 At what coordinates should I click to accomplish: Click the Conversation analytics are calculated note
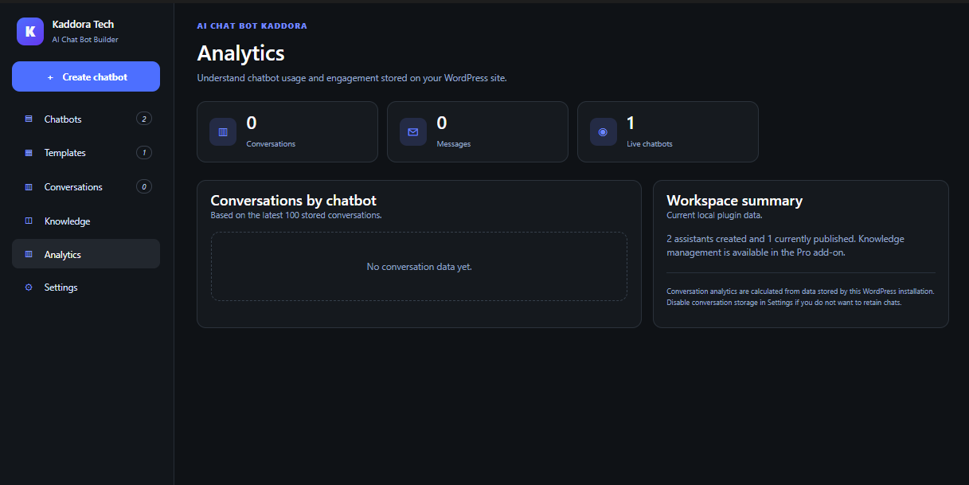800,297
